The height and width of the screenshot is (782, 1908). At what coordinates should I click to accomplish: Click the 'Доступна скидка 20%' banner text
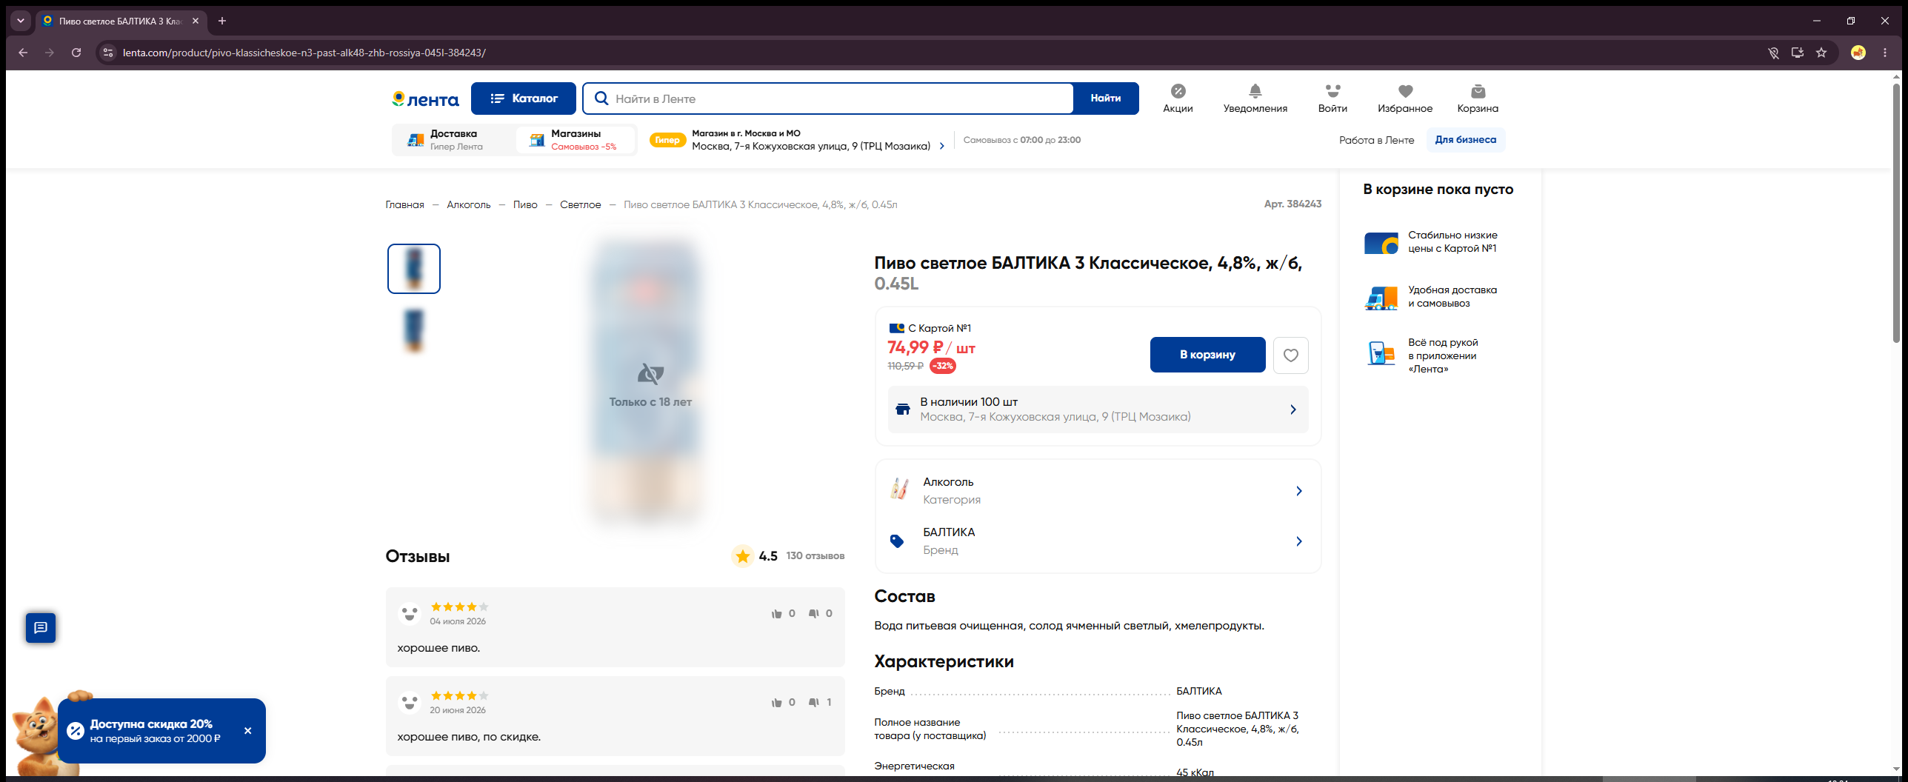[x=151, y=724]
